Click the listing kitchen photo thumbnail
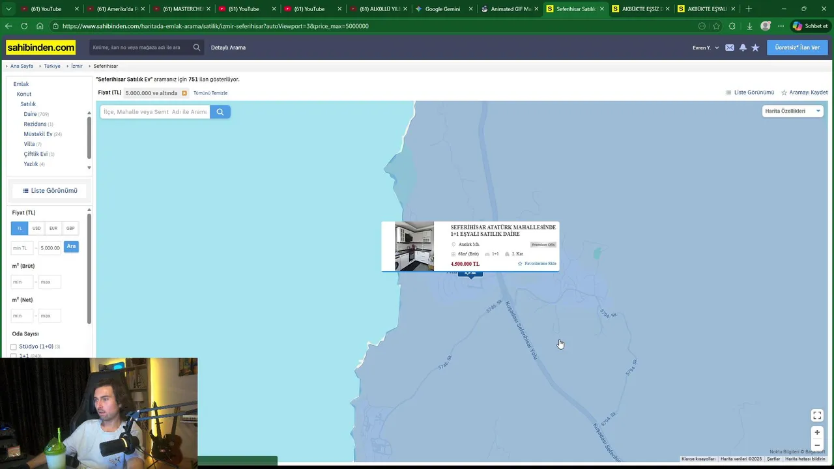 click(x=414, y=246)
